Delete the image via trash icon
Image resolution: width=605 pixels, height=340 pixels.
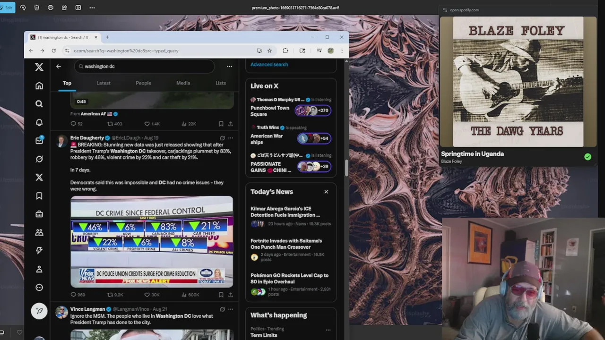[37, 8]
